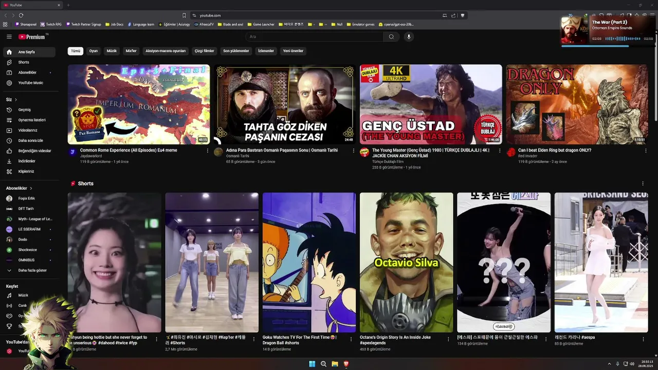Image resolution: width=658 pixels, height=370 pixels.
Task: Select the Müzik filter chip
Action: pyautogui.click(x=112, y=51)
